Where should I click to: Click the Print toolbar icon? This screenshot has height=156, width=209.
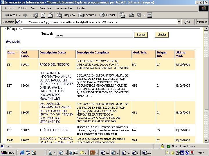pos(131,15)
